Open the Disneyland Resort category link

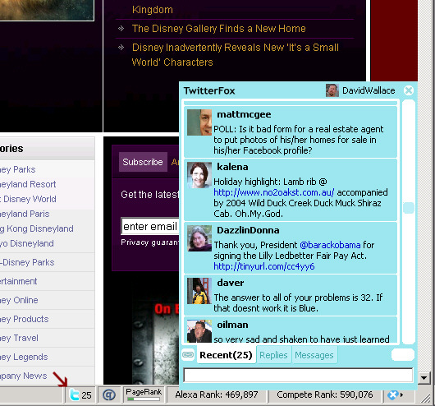(x=28, y=184)
